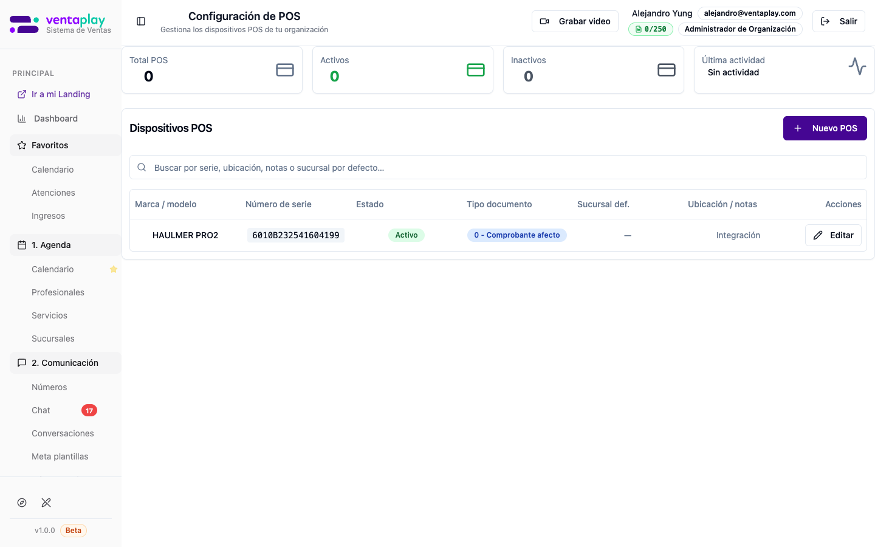Edit the HAULMER PRO2 device

click(x=832, y=235)
